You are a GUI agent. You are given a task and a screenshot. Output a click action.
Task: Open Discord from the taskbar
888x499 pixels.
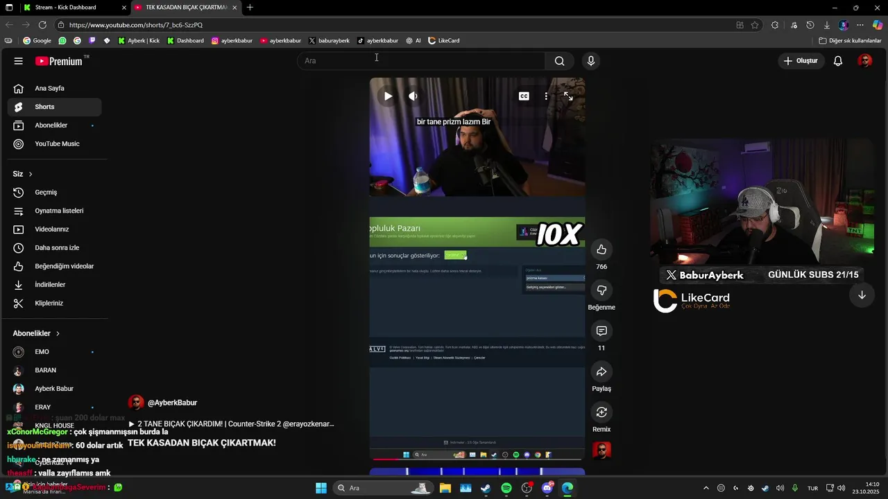[547, 488]
